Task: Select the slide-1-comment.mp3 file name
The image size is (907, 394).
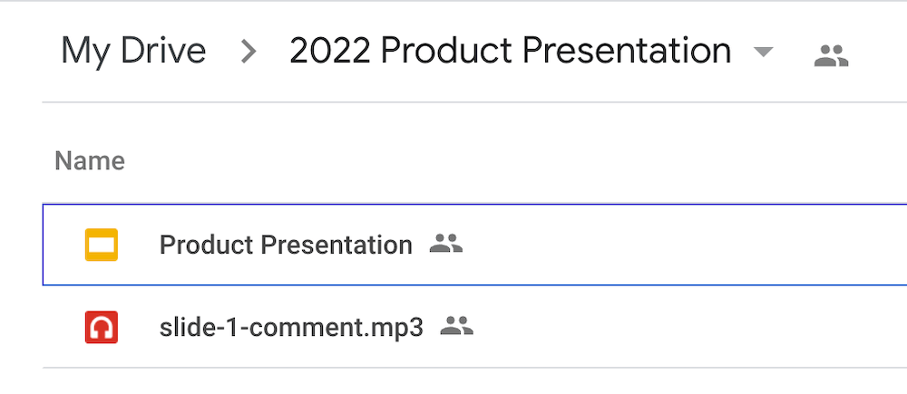Action: [x=291, y=328]
